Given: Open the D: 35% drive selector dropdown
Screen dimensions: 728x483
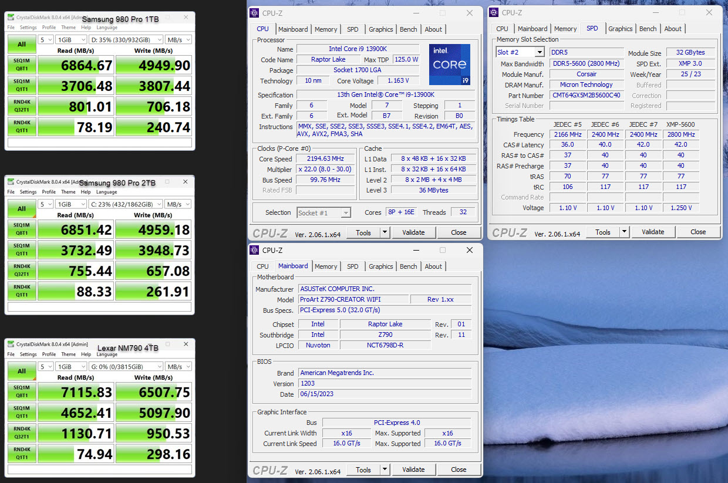Looking at the screenshot, I should coord(126,40).
